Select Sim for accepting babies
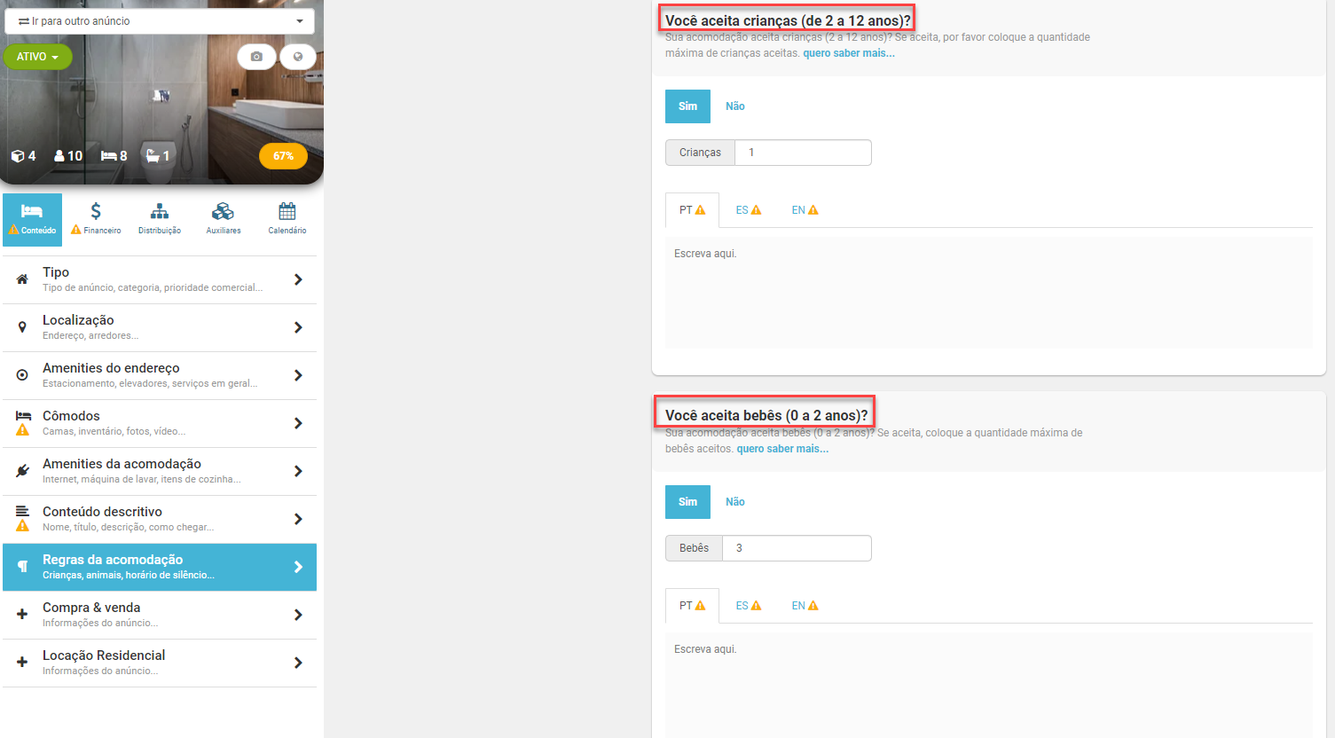This screenshot has height=738, width=1335. pos(687,502)
